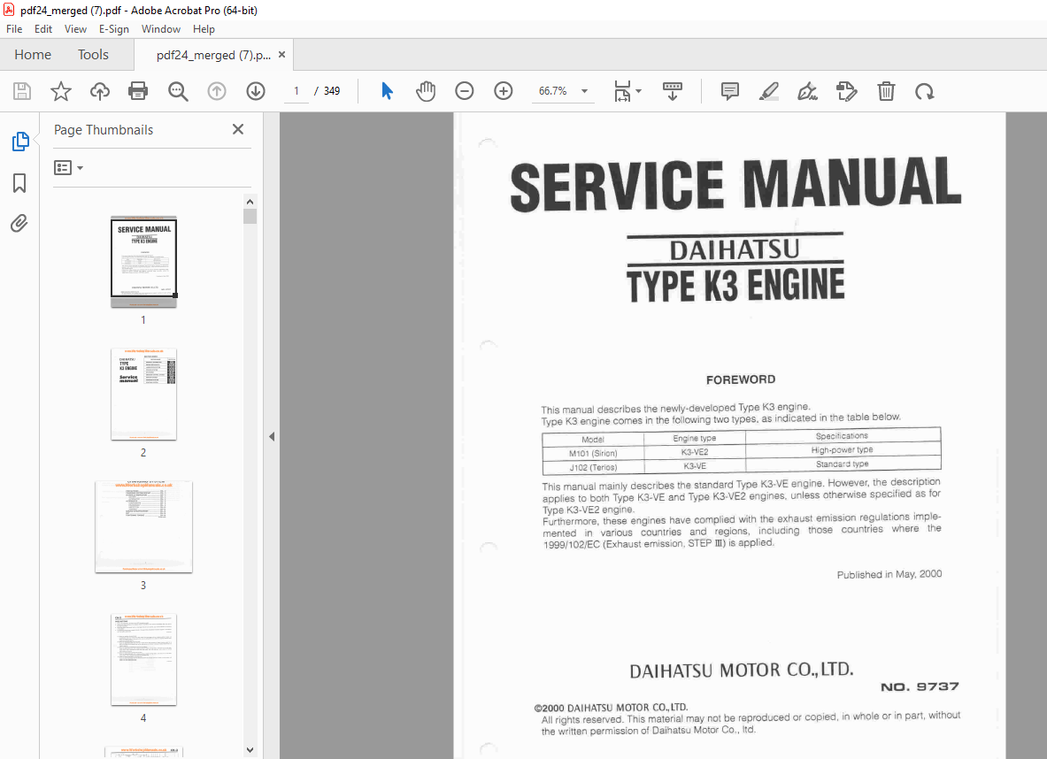
Task: Open the E-Sign menu
Action: click(x=114, y=28)
